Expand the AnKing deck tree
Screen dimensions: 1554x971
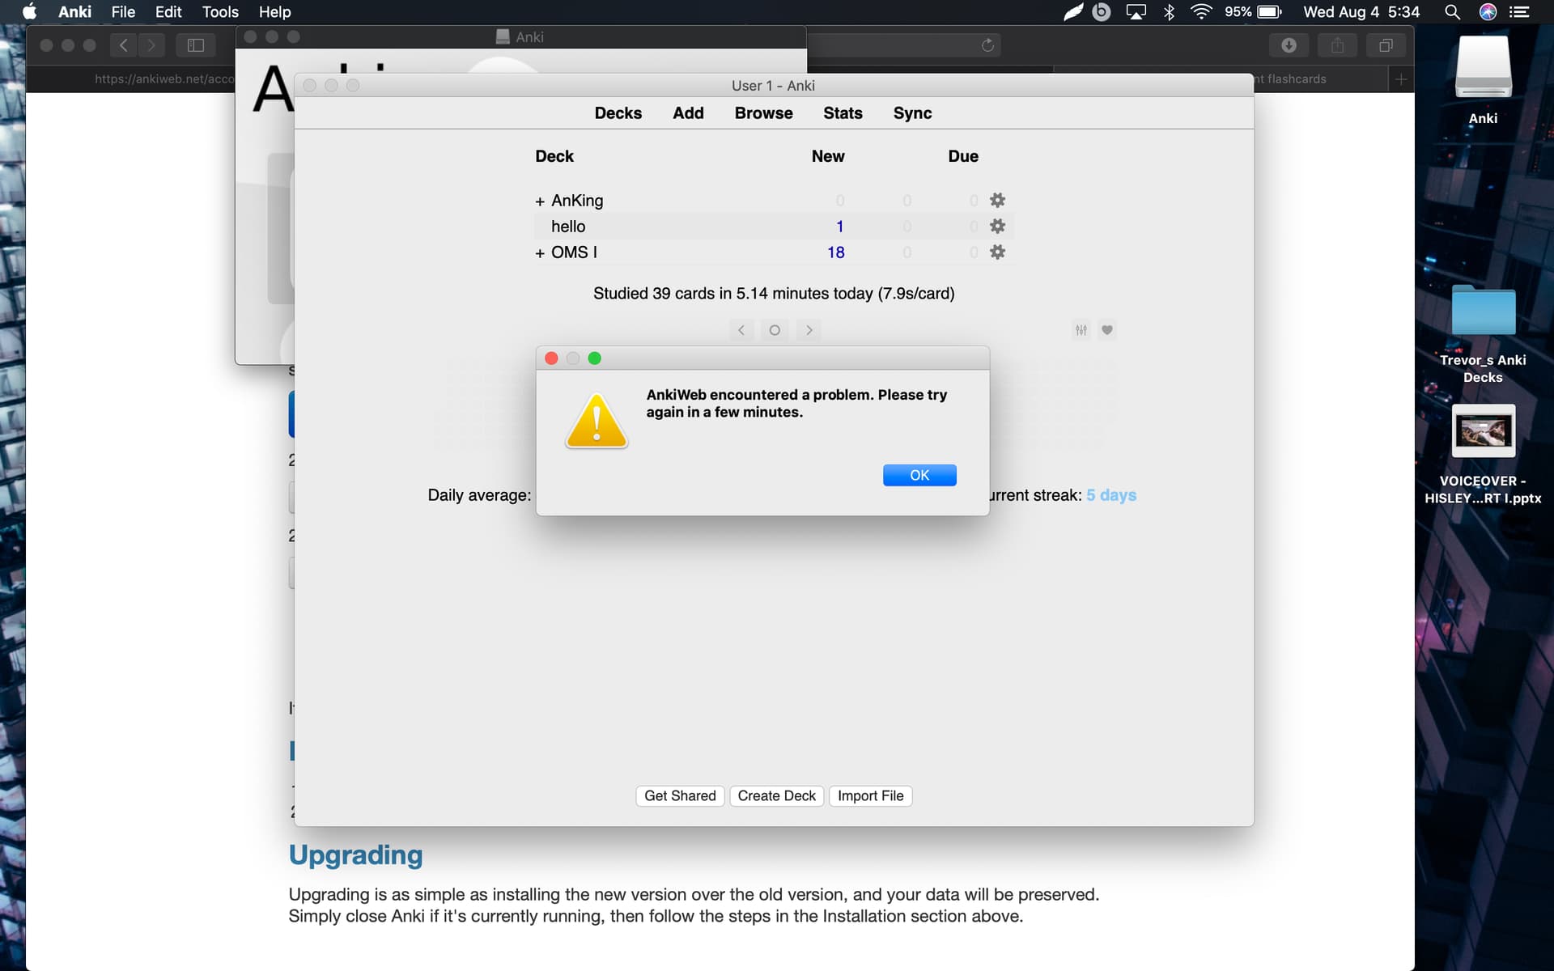coord(540,201)
